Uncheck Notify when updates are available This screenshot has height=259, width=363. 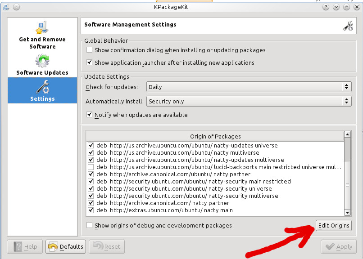coord(90,115)
